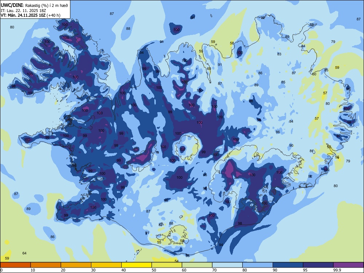Click the 0–10 dark orange legend swatch
The image size is (364, 273).
(x=15, y=265)
